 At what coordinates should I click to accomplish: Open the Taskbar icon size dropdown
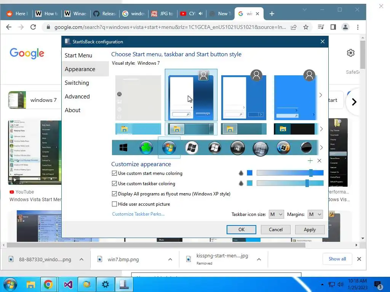[x=277, y=214]
